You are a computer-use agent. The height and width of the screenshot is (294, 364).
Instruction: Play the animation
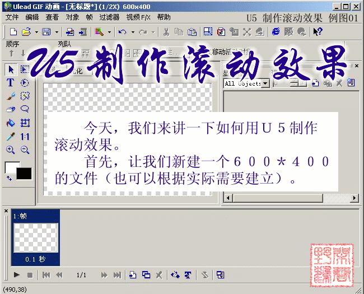point(16,275)
